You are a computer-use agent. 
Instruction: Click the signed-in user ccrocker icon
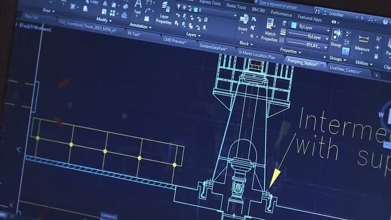click(x=325, y=12)
